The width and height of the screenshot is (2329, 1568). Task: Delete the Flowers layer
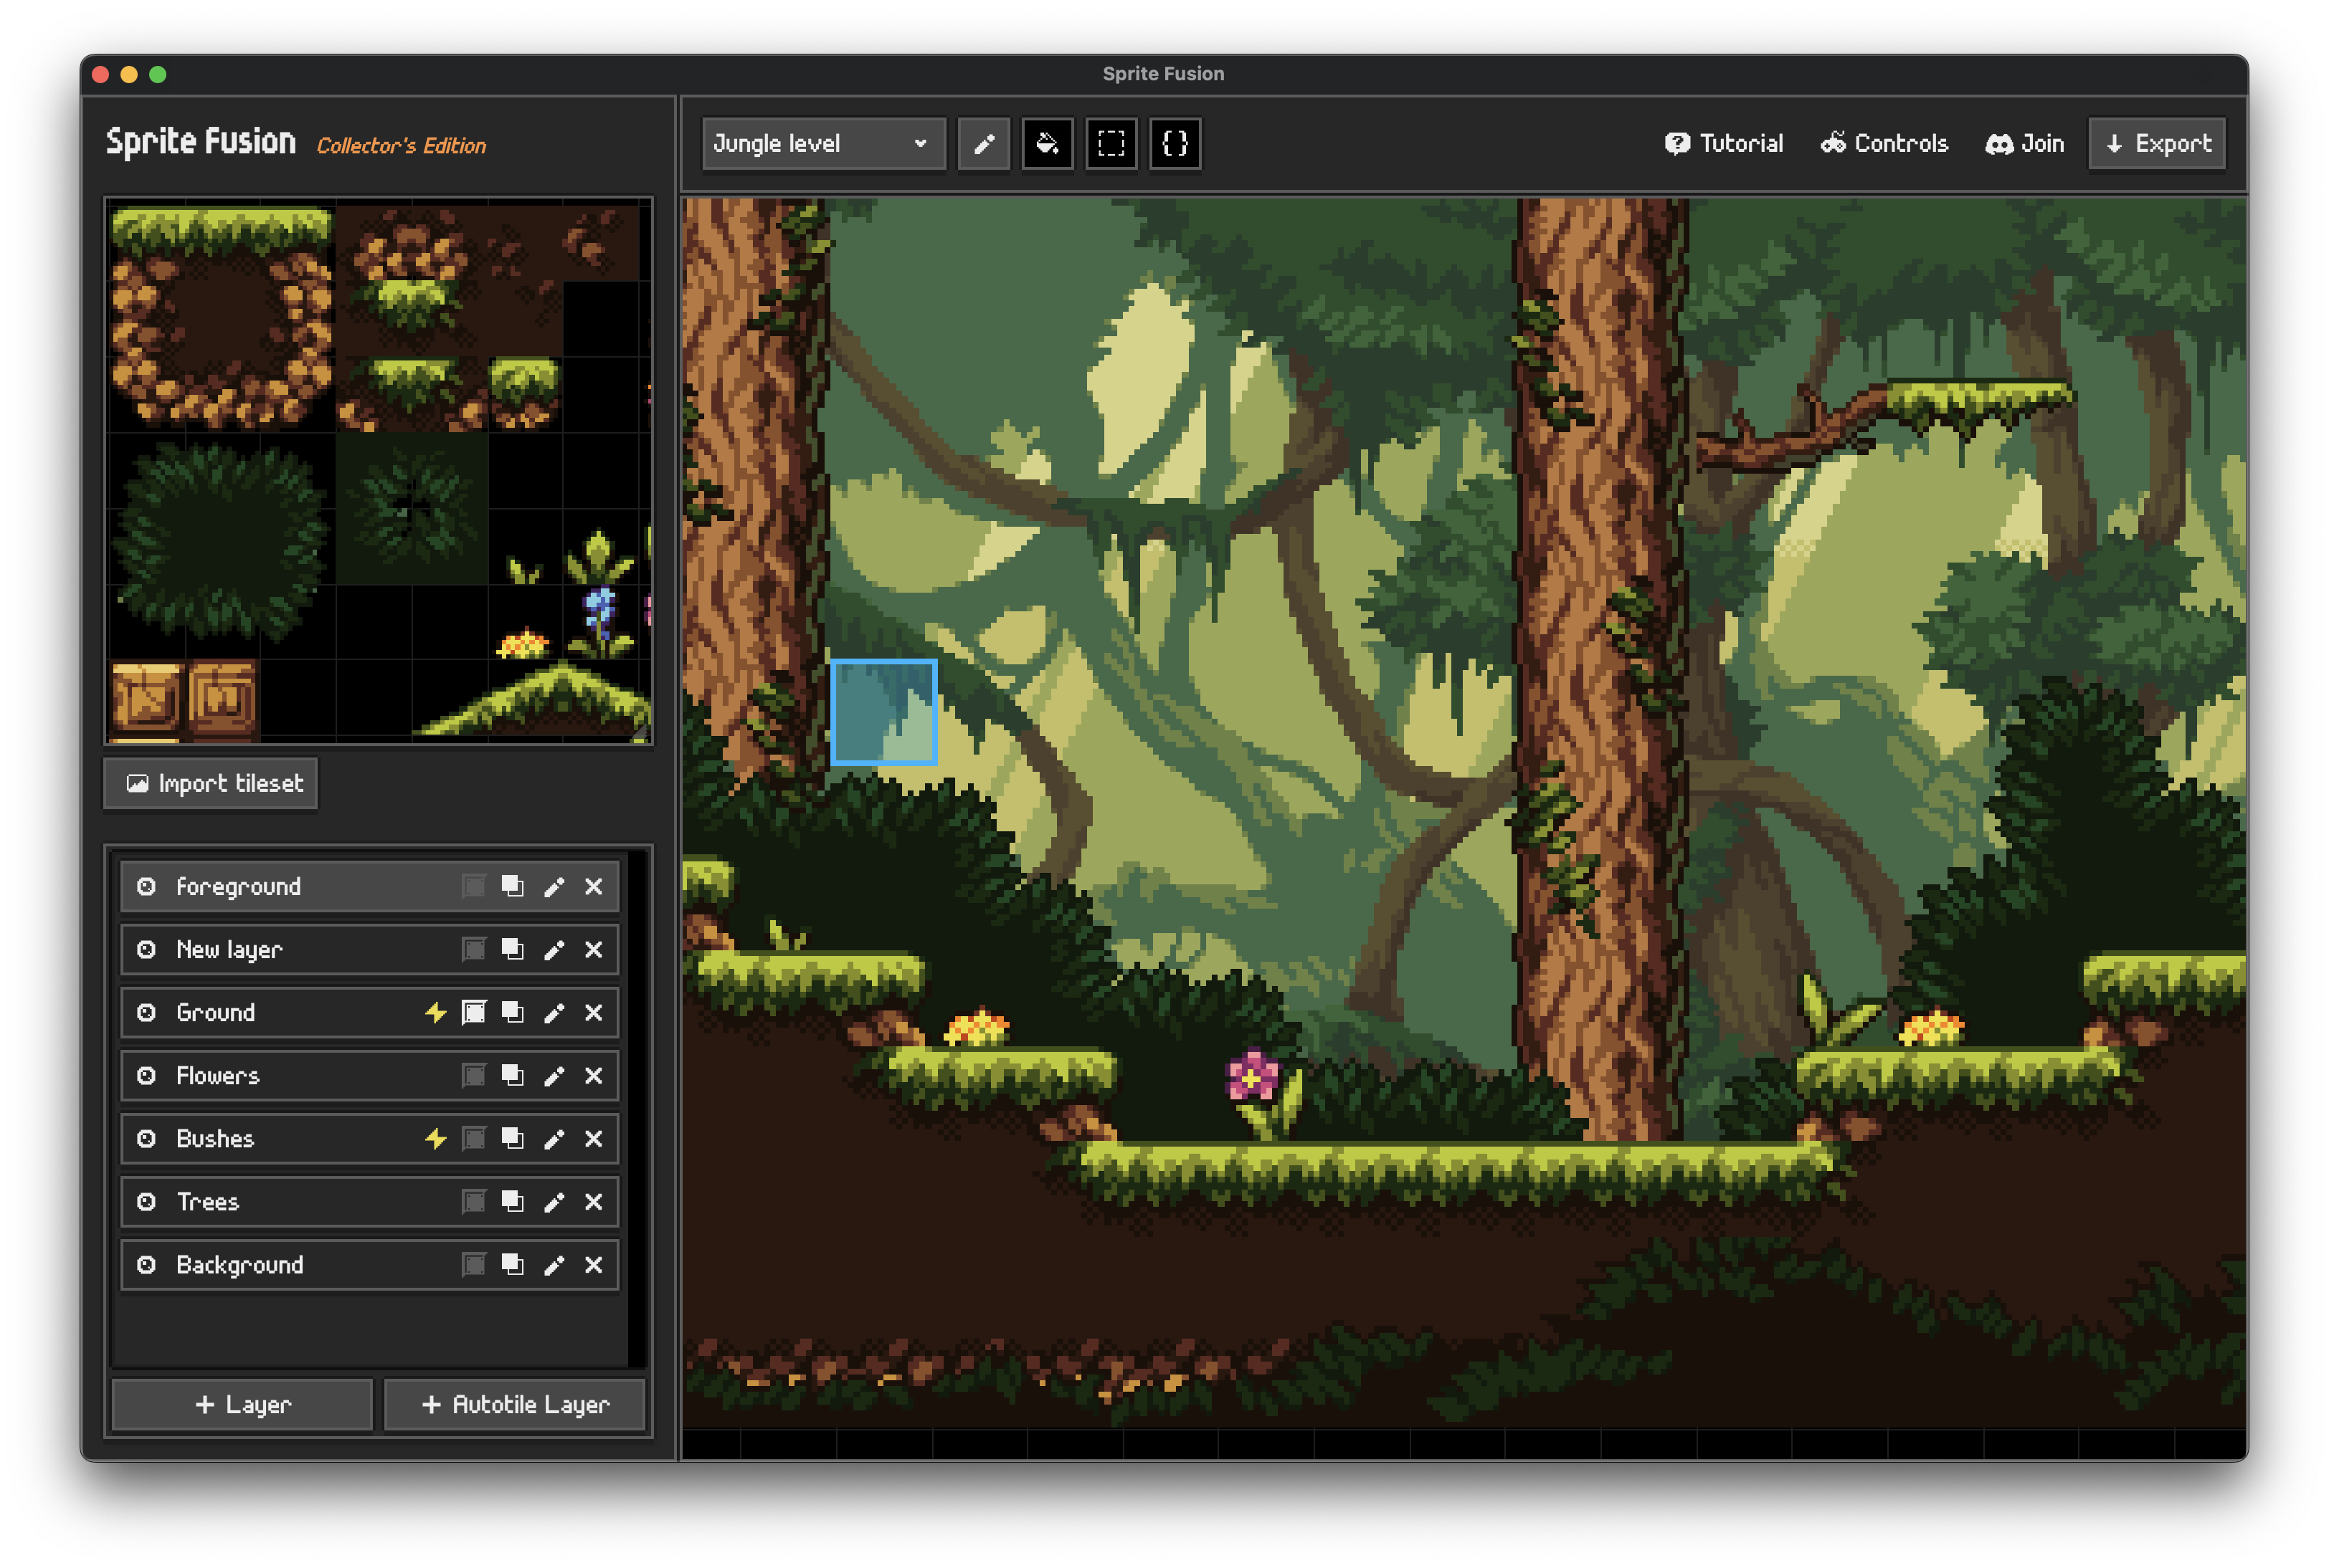[593, 1076]
